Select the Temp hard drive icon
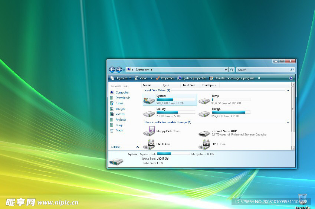 point(204,101)
